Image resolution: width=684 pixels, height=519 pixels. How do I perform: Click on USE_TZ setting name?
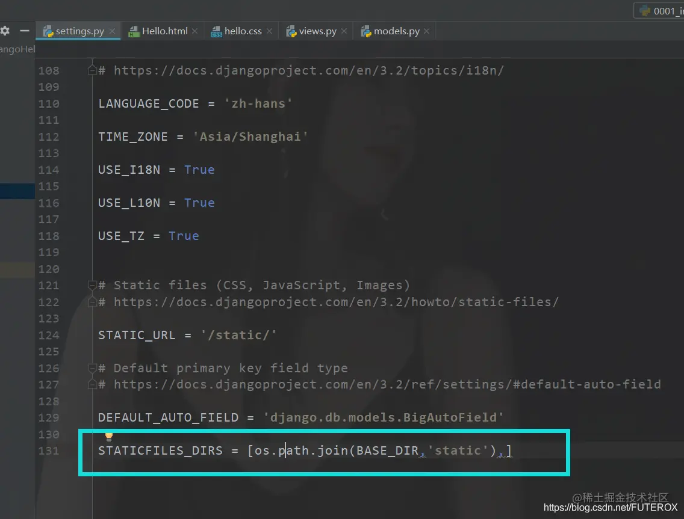pos(121,236)
